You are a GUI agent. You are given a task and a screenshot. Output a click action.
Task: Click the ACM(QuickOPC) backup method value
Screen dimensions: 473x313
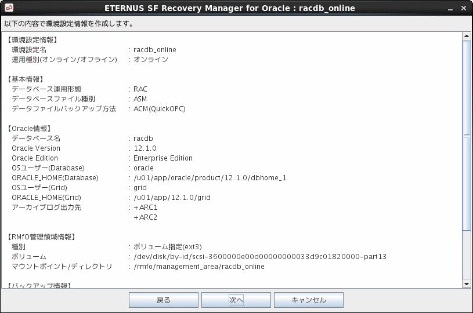pos(159,109)
